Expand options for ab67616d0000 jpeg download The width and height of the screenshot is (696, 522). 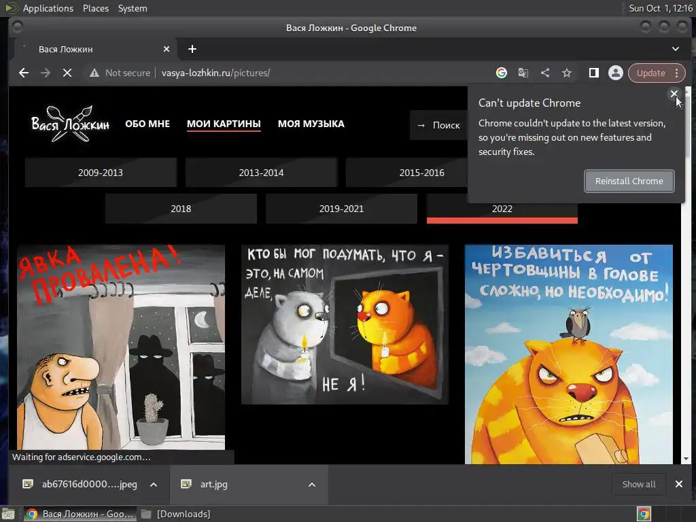tap(154, 485)
